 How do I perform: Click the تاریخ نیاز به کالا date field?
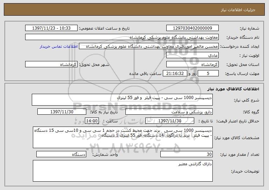point(62,112)
